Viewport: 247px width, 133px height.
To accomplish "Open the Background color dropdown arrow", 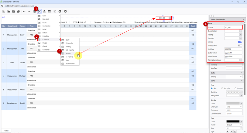I will [241, 96].
